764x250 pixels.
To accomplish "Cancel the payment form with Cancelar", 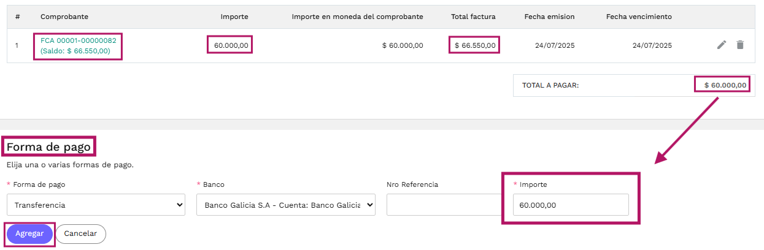I will click(80, 234).
